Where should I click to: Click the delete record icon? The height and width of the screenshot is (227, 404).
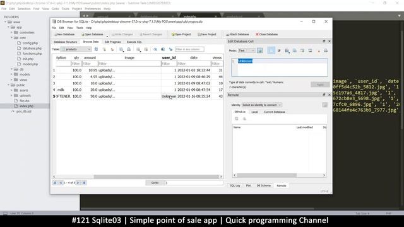(146, 49)
